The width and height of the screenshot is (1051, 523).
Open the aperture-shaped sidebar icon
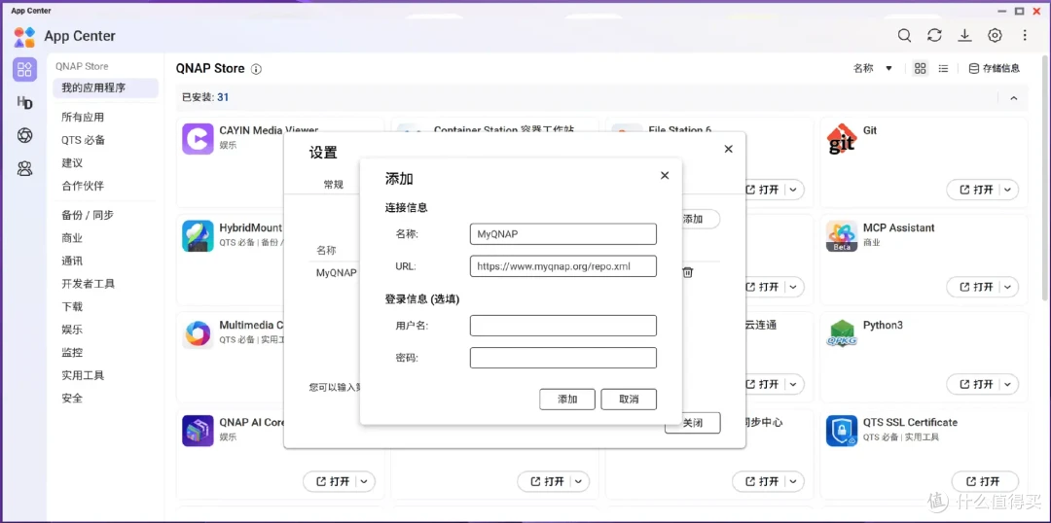24,135
